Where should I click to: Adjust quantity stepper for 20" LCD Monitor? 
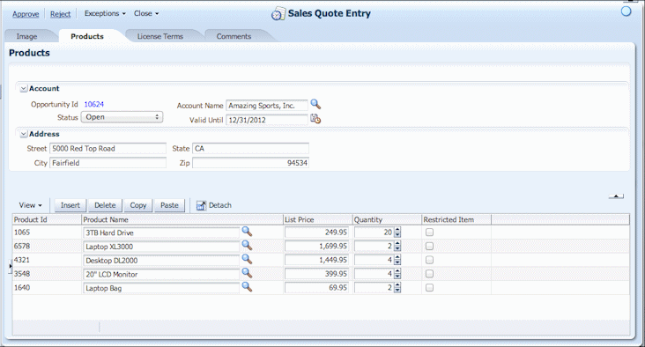tap(397, 274)
